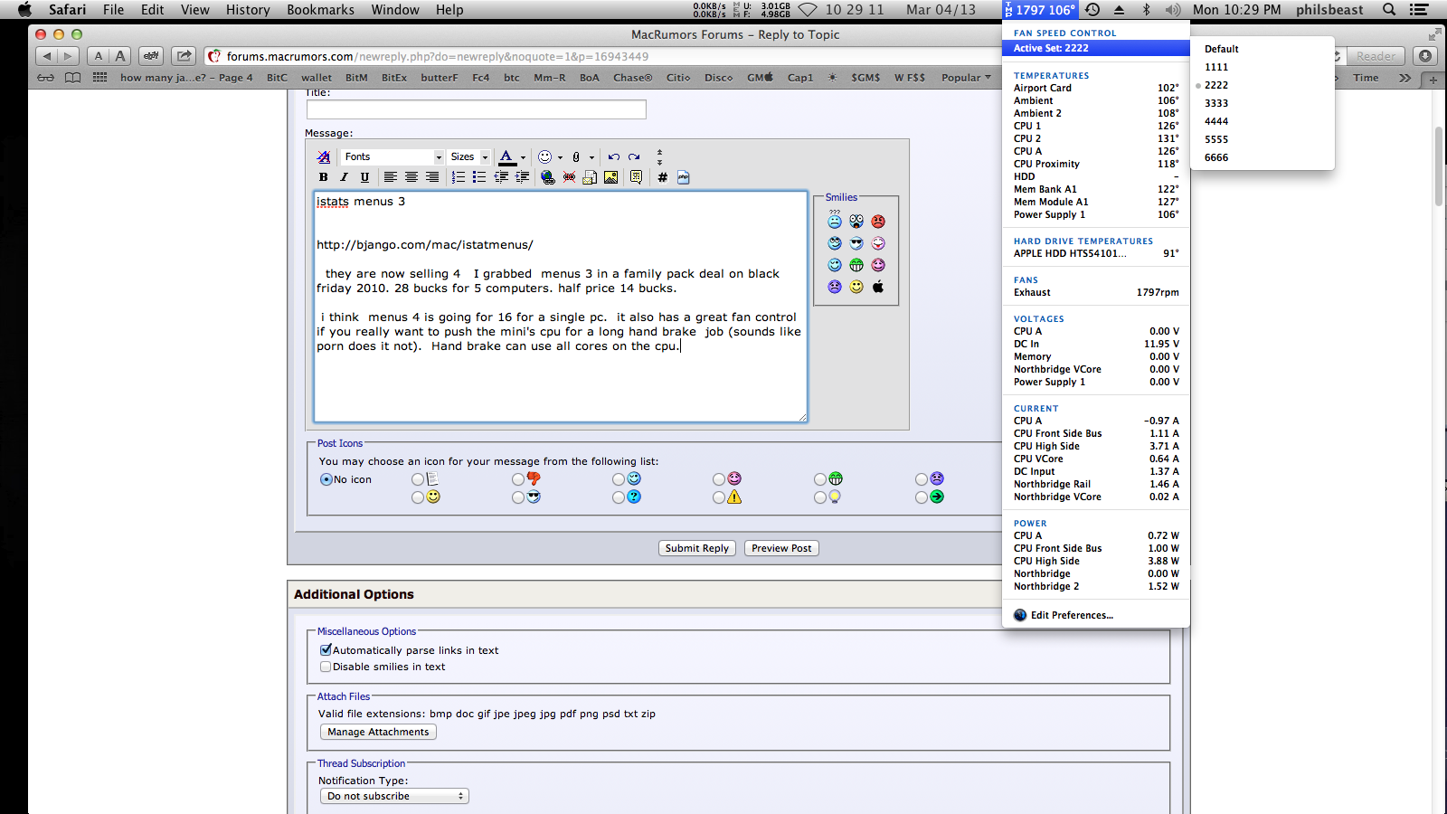The width and height of the screenshot is (1447, 814).
Task: Click the Submit Reply button
Action: (696, 548)
